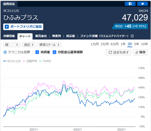Click 9C311125 legend entry
Image resolution: width=151 pixels, height=131 pixels.
pos(12,61)
